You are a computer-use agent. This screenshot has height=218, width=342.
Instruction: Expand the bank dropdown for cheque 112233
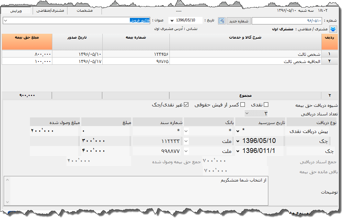(186, 141)
